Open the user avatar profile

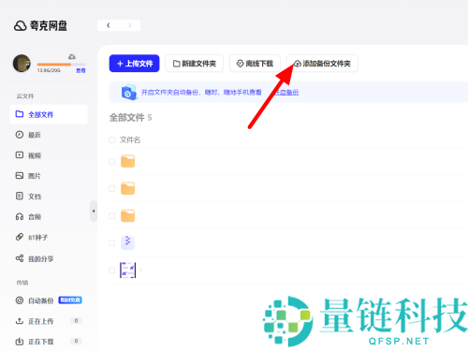(x=22, y=64)
